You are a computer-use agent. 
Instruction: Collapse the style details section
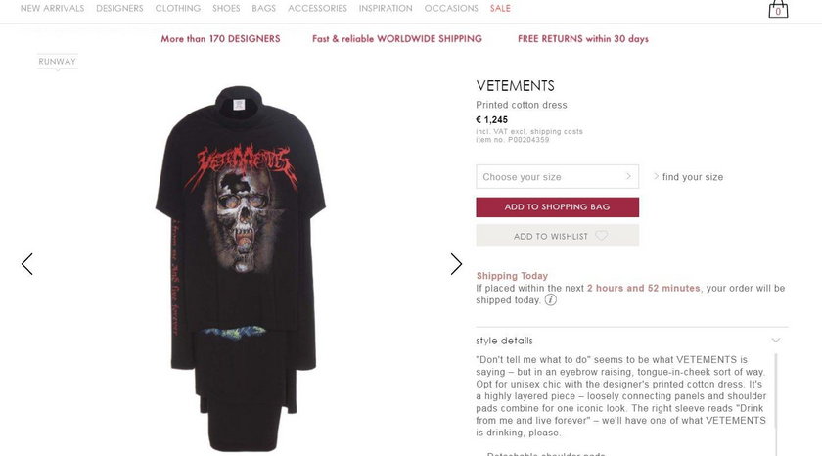click(776, 341)
